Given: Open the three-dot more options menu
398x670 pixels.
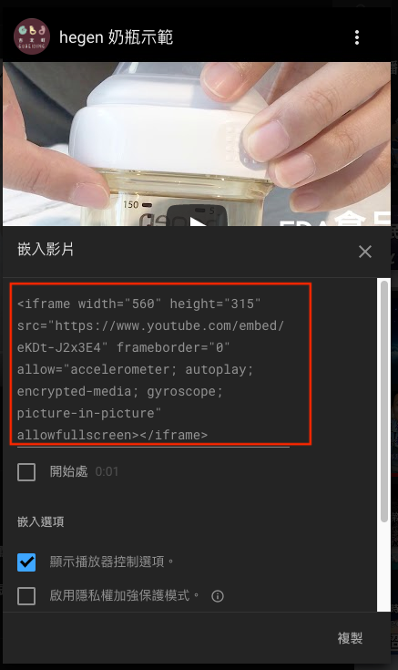Looking at the screenshot, I should click(x=357, y=37).
